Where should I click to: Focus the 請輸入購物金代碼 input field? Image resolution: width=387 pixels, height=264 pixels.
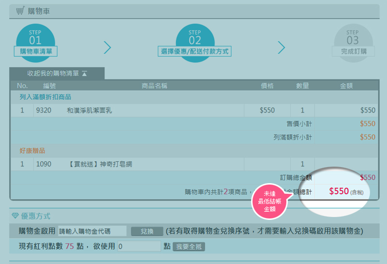[92, 231]
